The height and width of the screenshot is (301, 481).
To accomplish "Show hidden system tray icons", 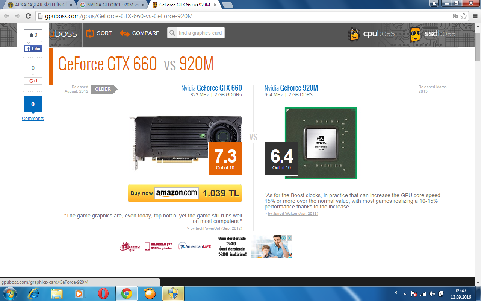I will (x=405, y=294).
